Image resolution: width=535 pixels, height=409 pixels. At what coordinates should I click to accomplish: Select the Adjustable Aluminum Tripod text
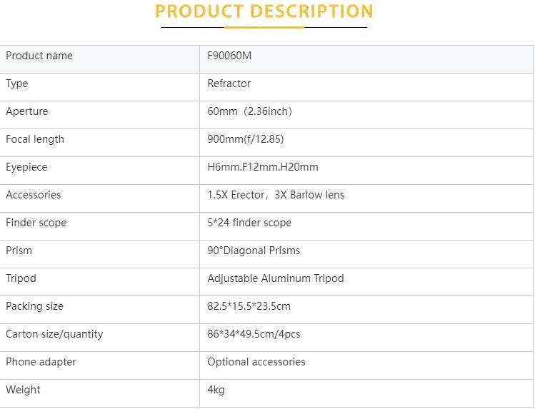[276, 278]
